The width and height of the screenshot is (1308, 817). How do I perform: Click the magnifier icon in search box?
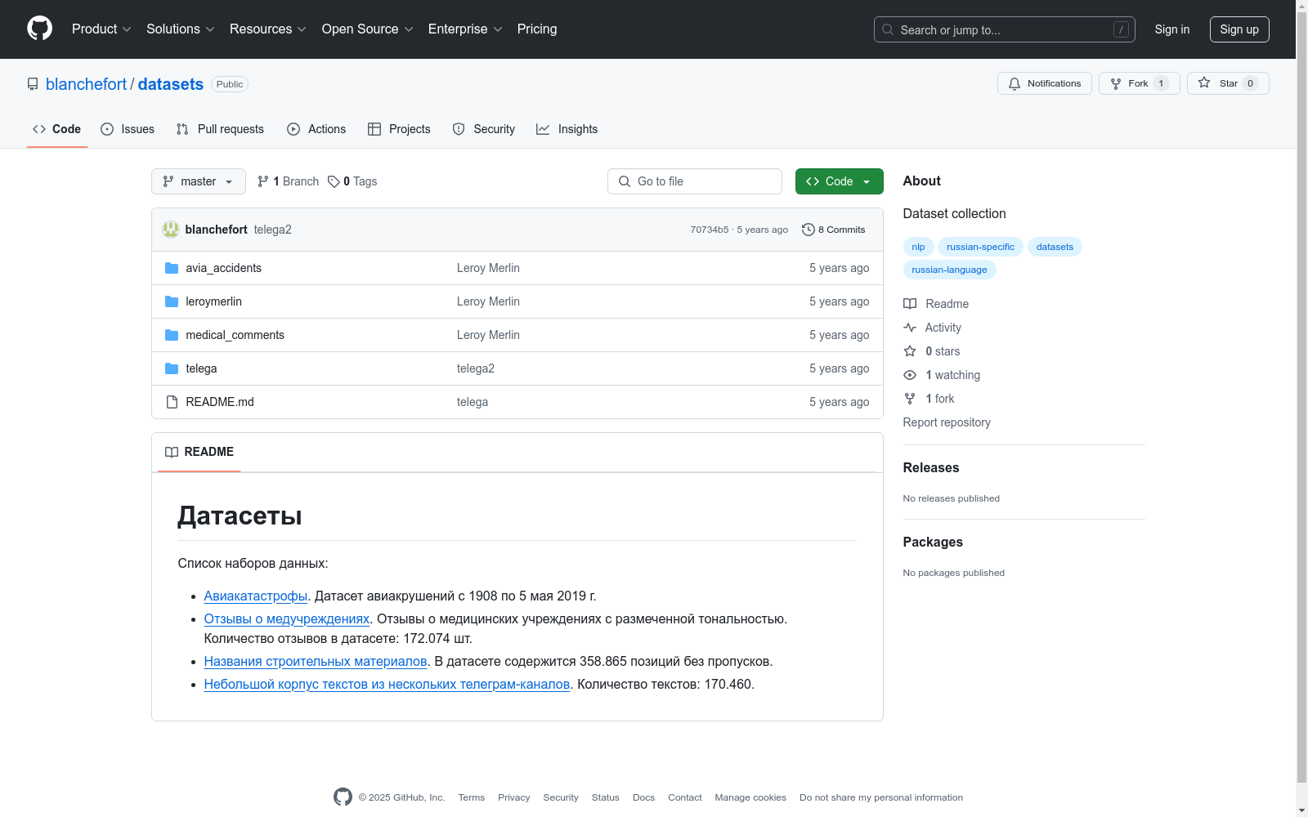coord(888,29)
